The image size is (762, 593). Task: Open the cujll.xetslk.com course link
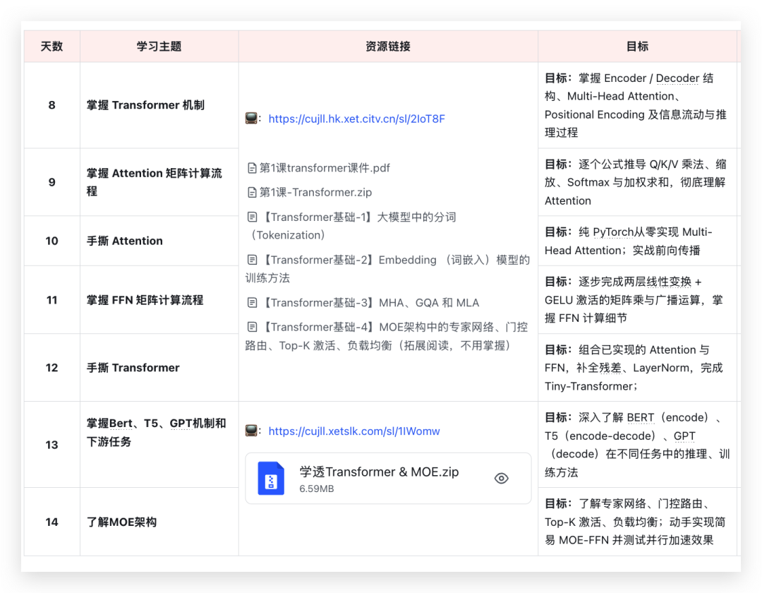click(x=353, y=431)
